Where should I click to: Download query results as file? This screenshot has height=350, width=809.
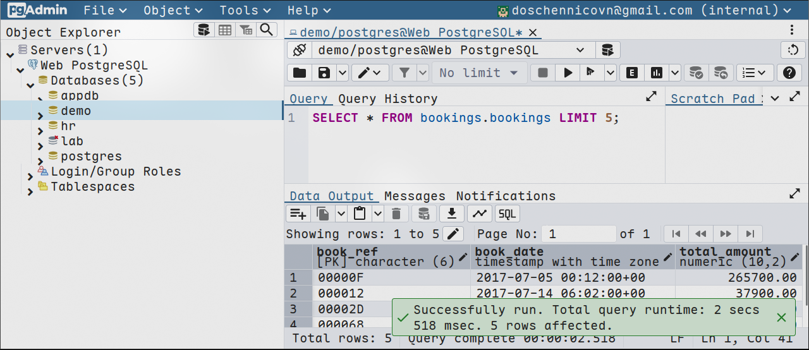[451, 214]
